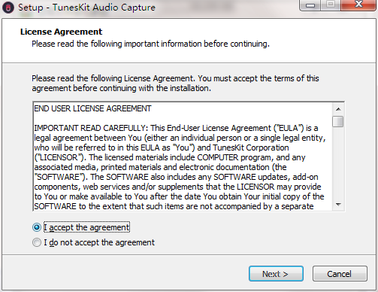Proceed with the Next > button

point(276,274)
